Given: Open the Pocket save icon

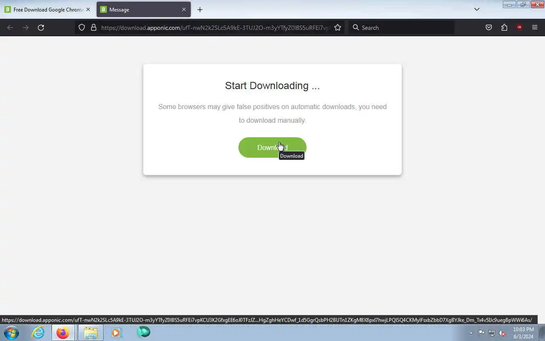Looking at the screenshot, I should 489,28.
